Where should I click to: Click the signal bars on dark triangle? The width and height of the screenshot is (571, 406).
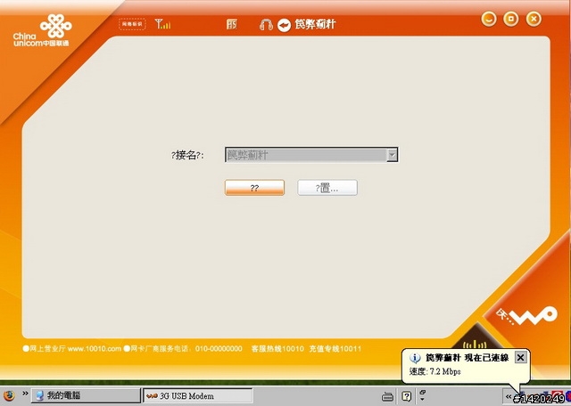[475, 344]
